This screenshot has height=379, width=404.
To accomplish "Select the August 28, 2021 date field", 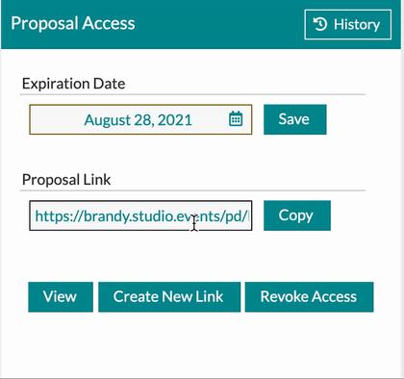I will 140,119.
